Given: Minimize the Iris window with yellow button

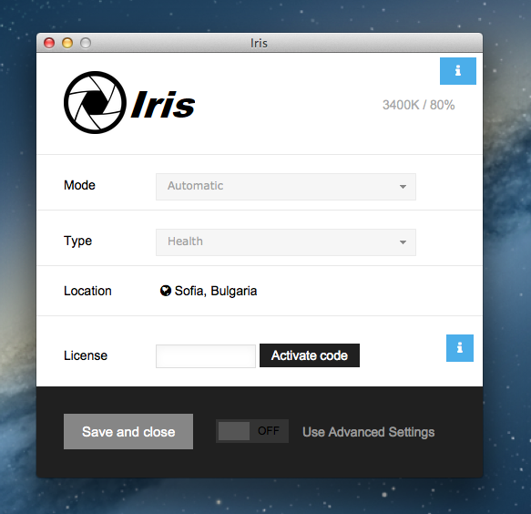Looking at the screenshot, I should coord(67,43).
